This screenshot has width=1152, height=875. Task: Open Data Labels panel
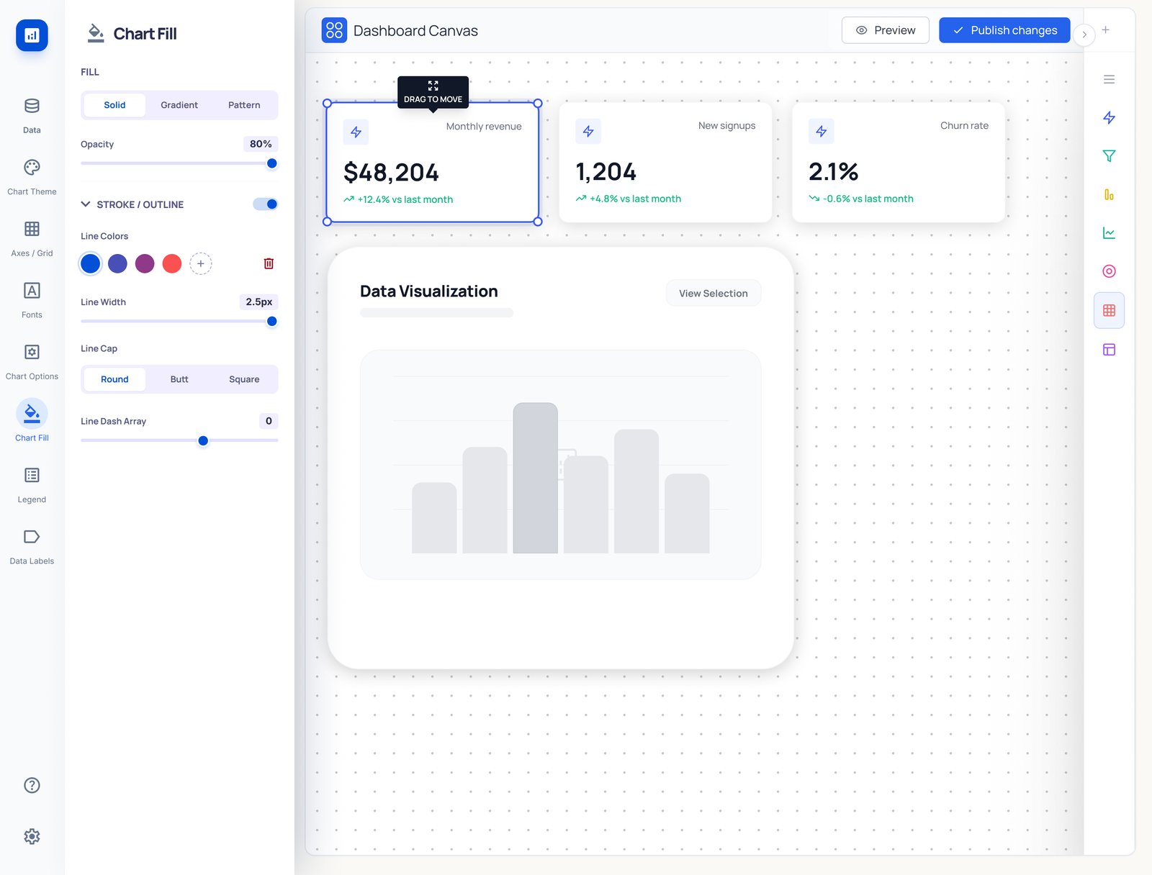[32, 546]
